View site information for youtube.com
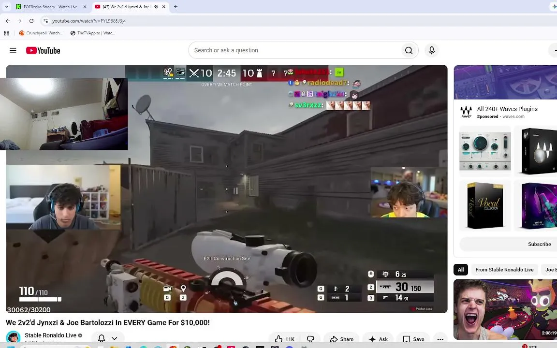Screen dimensions: 557x348 pos(45,21)
